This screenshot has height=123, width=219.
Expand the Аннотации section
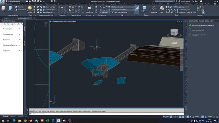coord(12,29)
